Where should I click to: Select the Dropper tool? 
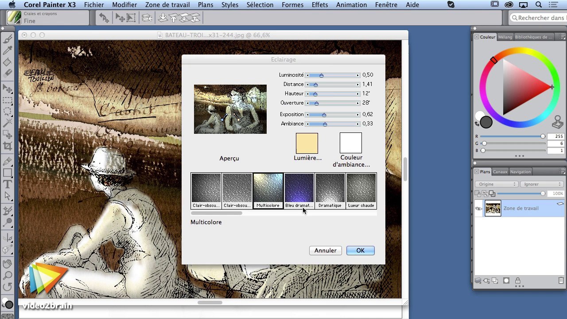[x=8, y=51]
